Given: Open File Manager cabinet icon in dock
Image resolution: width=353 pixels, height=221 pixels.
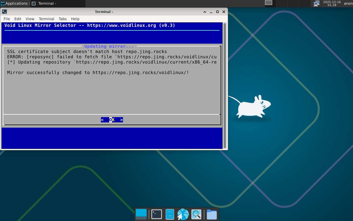Looking at the screenshot, I should click(x=170, y=214).
